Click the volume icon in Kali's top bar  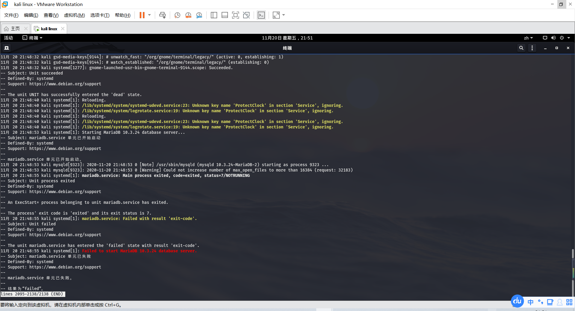pos(553,38)
